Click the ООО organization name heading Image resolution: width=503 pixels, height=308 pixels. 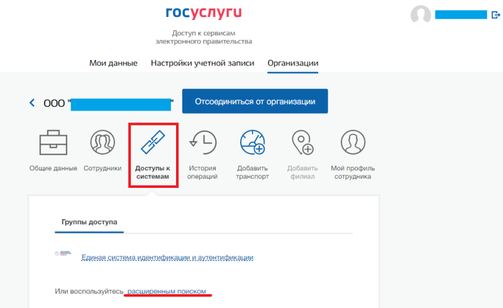click(x=108, y=103)
